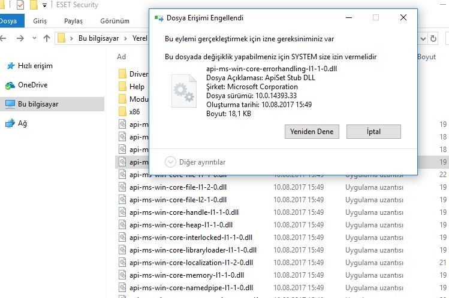
Task: Open the Paylaş ribbon tab
Action: coord(73,21)
